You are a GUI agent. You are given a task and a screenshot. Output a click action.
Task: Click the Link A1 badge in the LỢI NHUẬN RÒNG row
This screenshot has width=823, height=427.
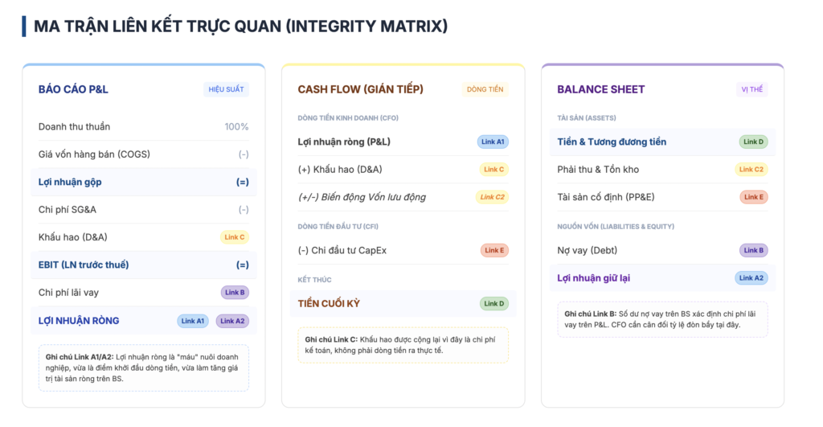point(193,321)
